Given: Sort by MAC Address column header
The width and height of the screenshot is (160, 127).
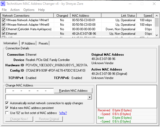Looking at the screenshot, I should [86, 16].
